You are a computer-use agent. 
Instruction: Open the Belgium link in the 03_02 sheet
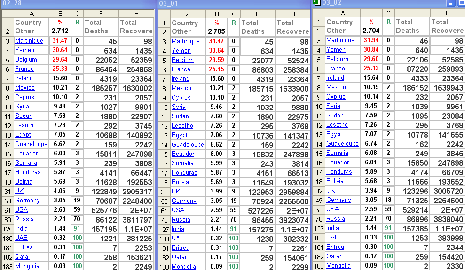click(x=337, y=59)
